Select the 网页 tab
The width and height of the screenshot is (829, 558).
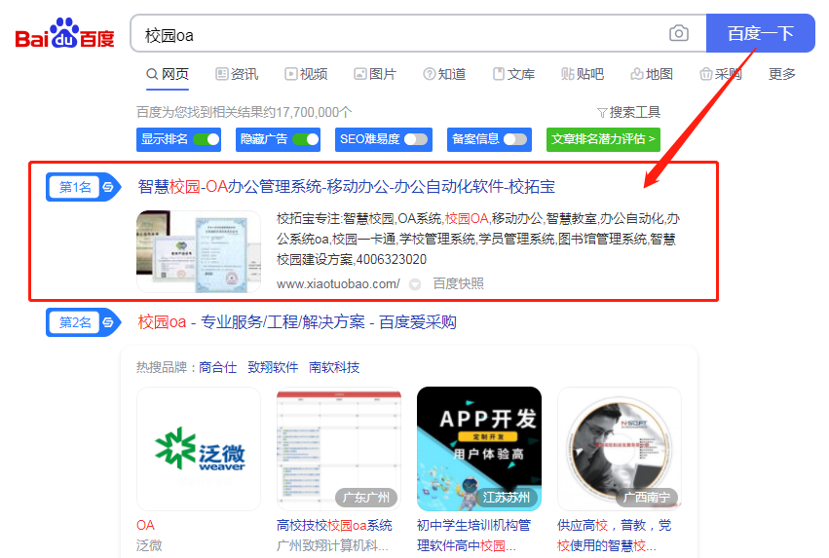coord(168,74)
